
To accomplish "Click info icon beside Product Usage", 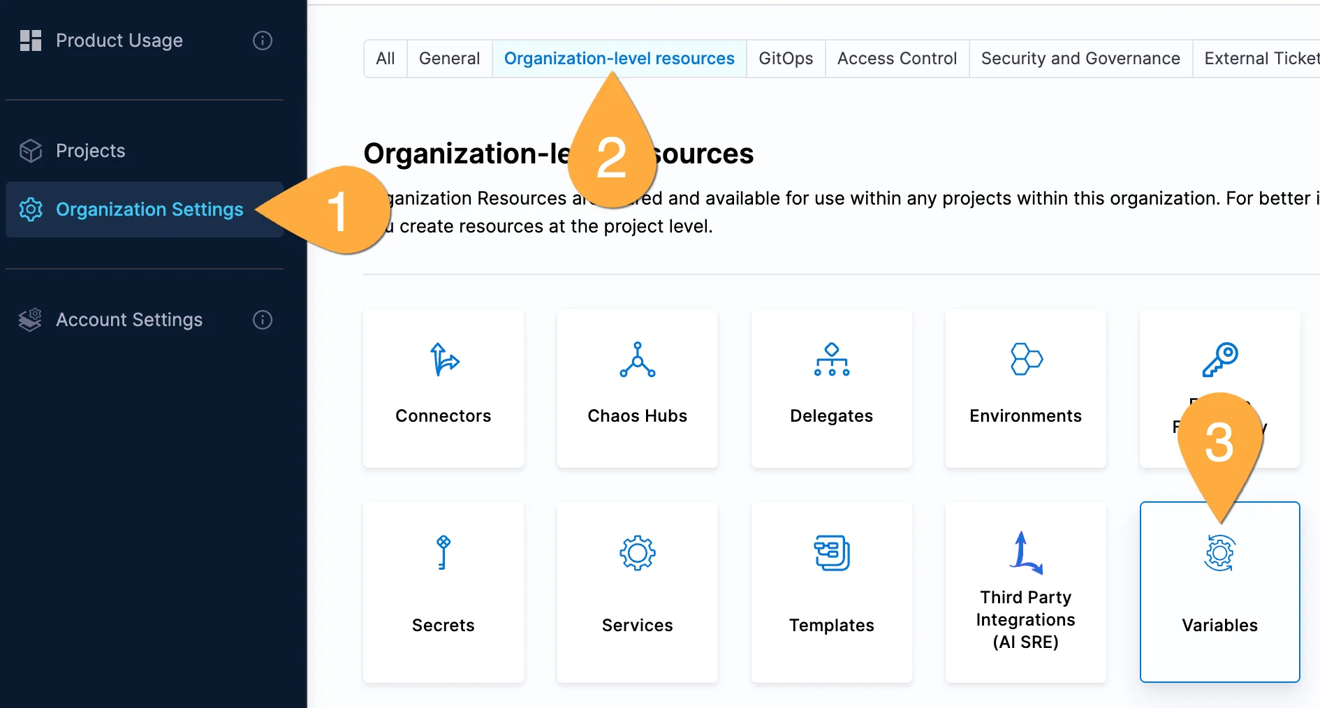I will click(x=263, y=40).
